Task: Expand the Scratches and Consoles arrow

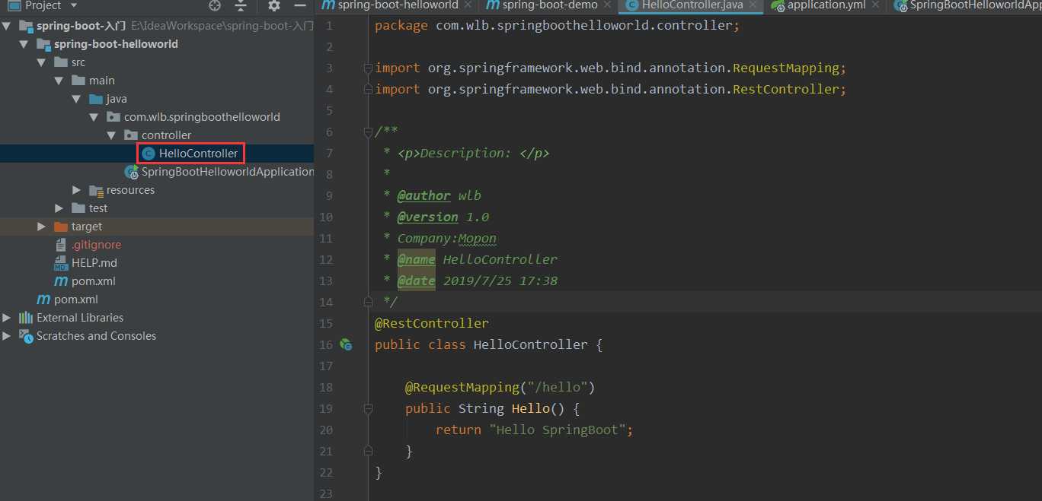Action: point(7,336)
